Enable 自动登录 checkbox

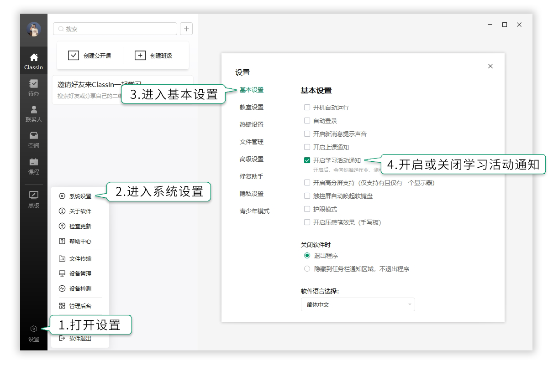(307, 121)
